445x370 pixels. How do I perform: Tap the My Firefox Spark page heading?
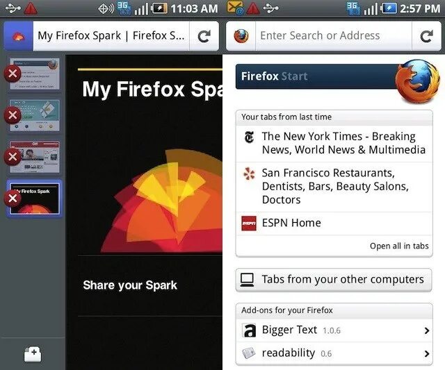pyautogui.click(x=152, y=90)
